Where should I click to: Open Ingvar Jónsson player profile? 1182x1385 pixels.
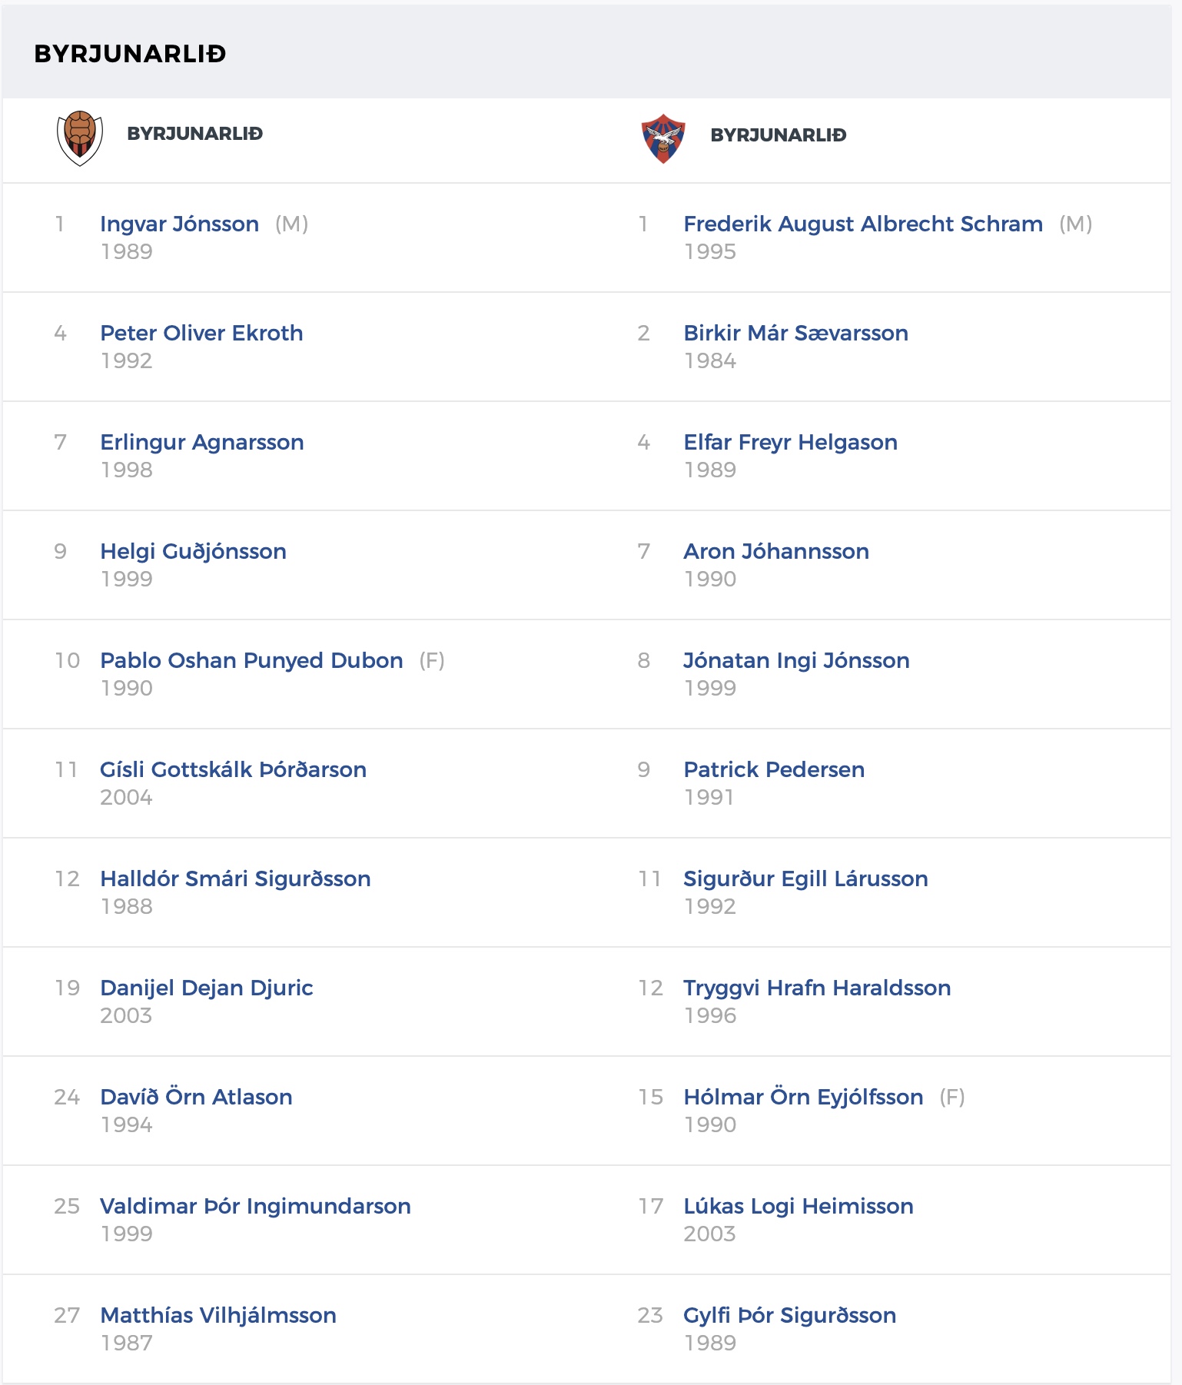tap(180, 224)
